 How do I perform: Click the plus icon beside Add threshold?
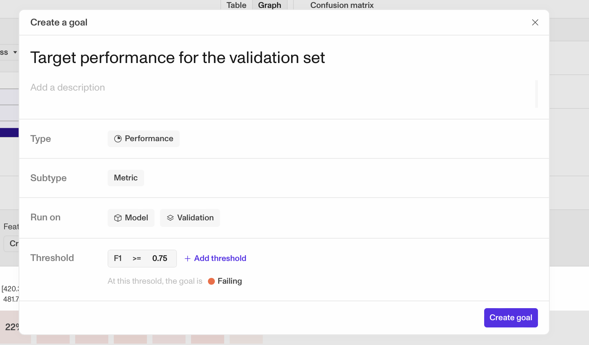point(188,259)
